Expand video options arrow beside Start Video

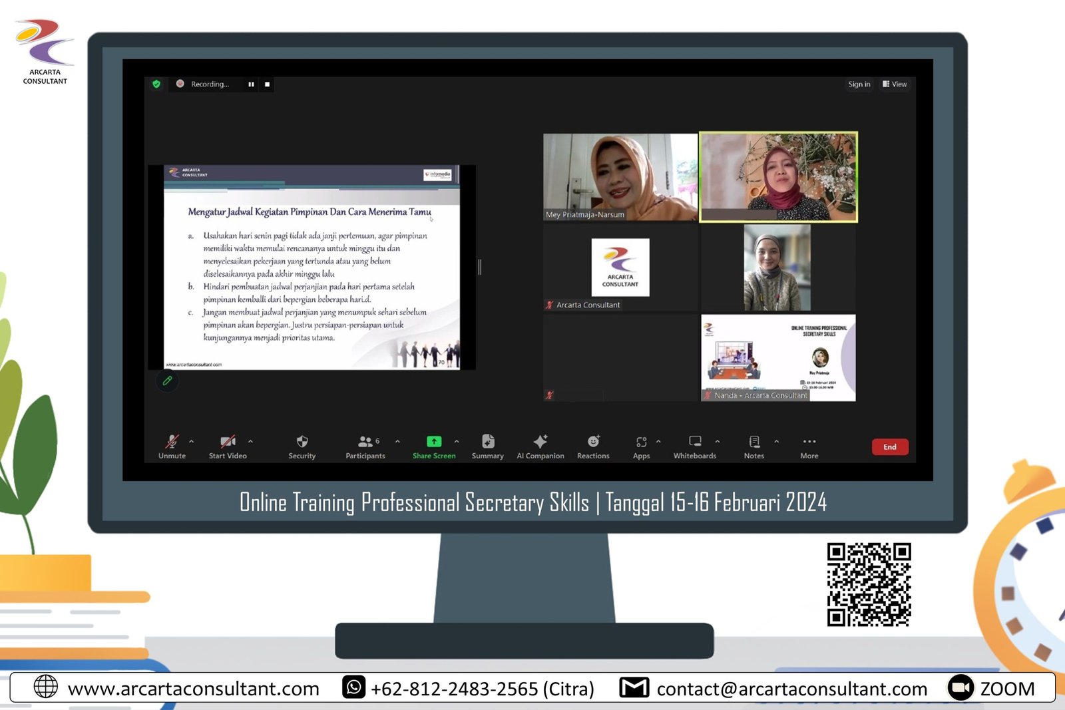click(250, 441)
